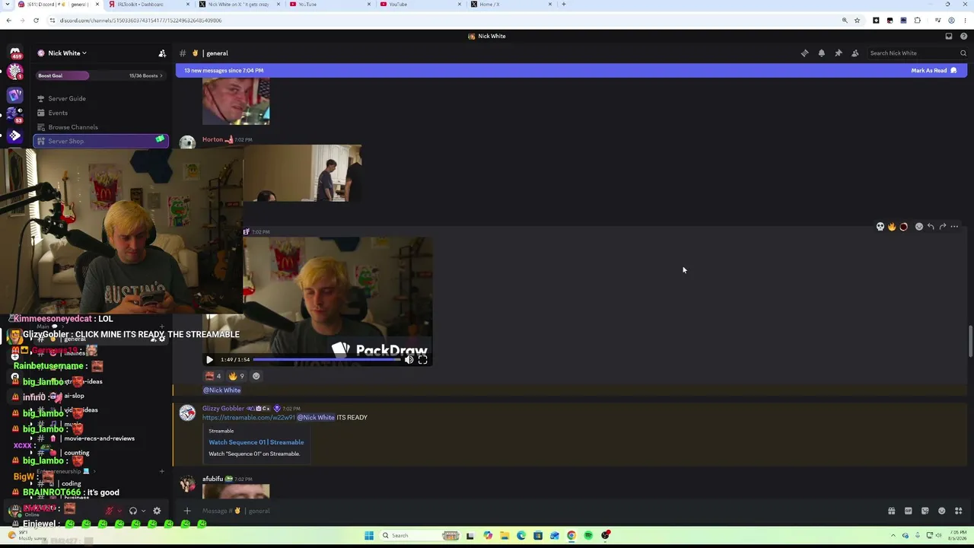Open Horton's image attachment
974x548 pixels.
point(302,174)
